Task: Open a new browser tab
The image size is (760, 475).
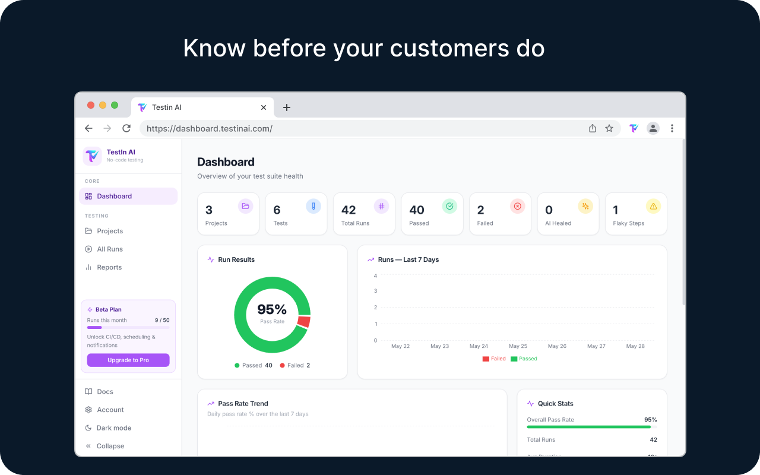Action: click(287, 107)
